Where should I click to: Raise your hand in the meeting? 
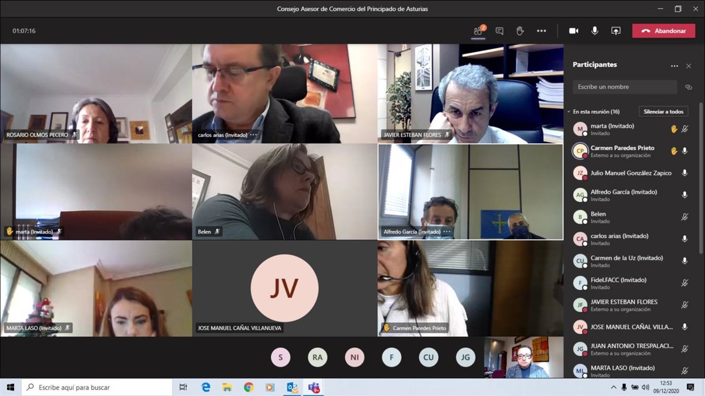pyautogui.click(x=520, y=31)
